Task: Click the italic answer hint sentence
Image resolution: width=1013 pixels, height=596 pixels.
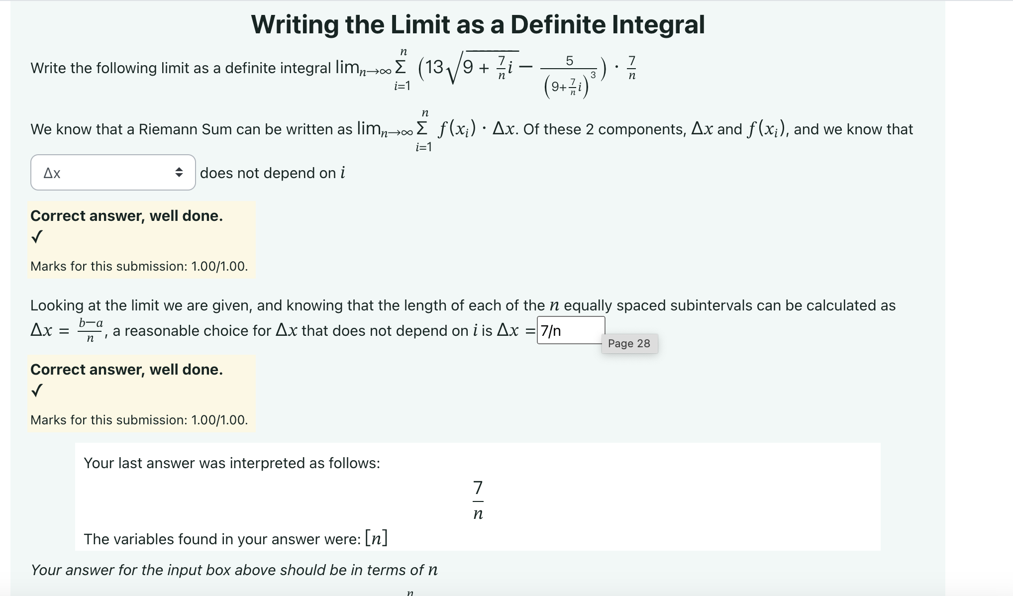Action: coord(234,570)
